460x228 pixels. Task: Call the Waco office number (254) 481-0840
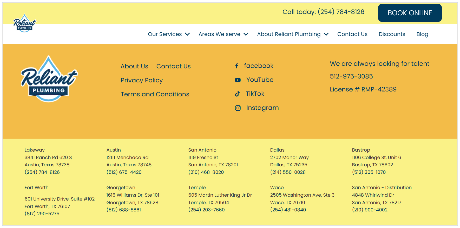point(288,210)
